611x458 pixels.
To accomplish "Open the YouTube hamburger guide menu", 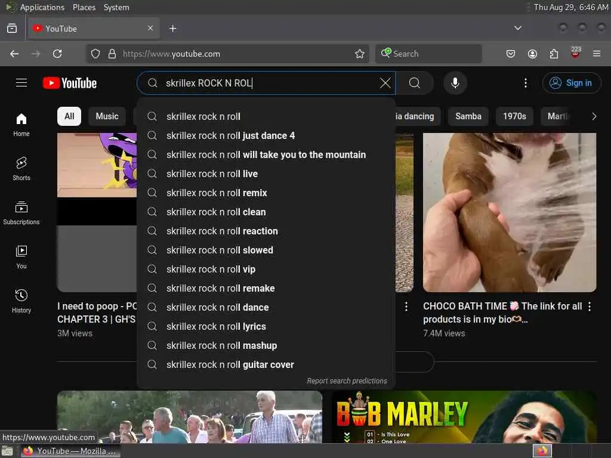I will [21, 83].
